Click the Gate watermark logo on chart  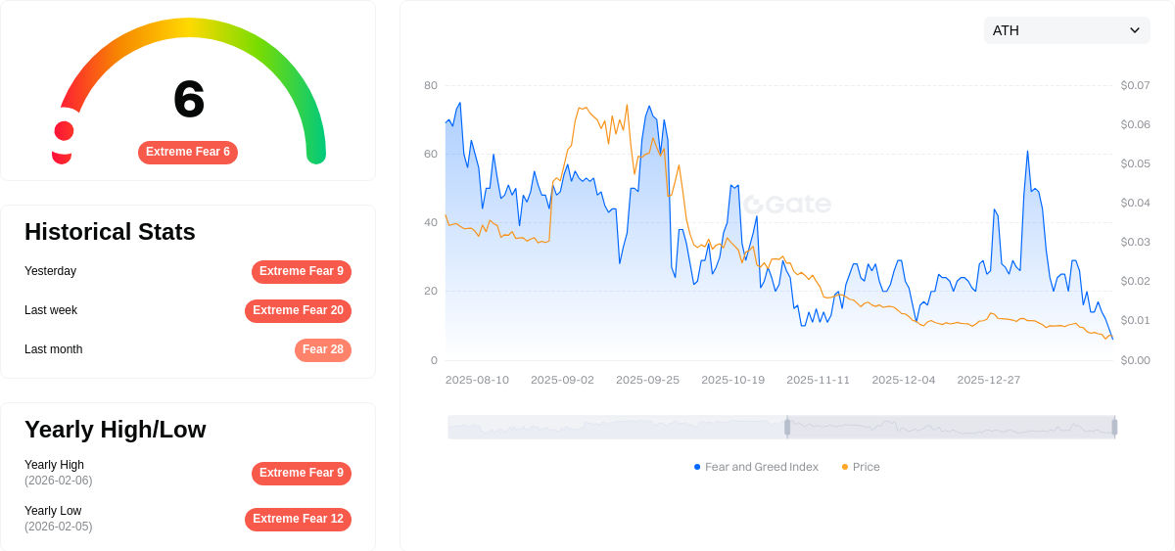pos(787,205)
